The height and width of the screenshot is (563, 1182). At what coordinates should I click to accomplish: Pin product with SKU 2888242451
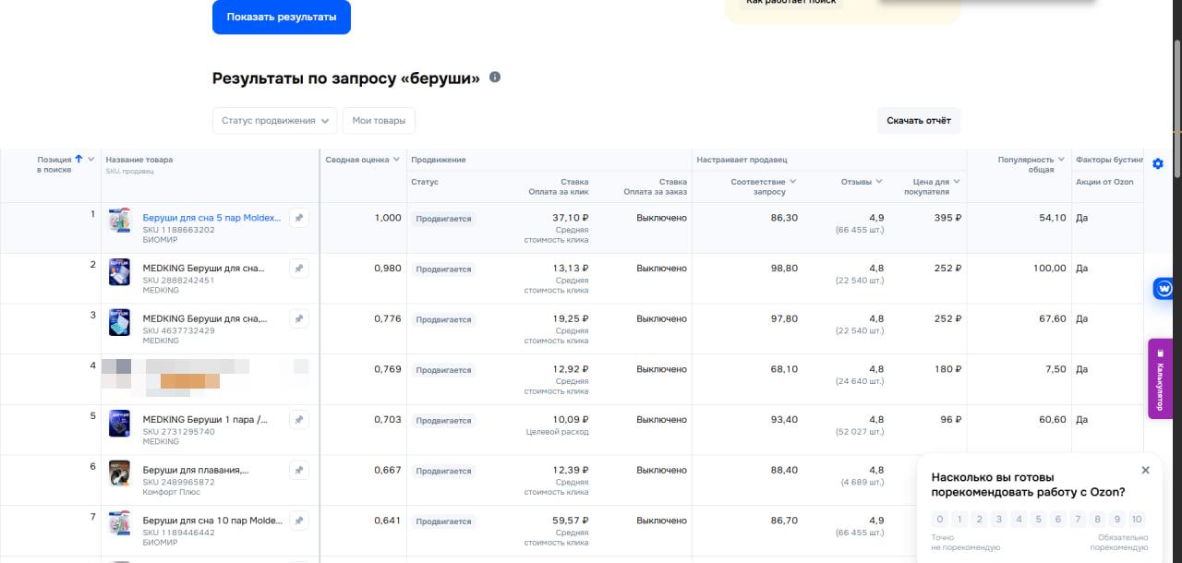[299, 269]
